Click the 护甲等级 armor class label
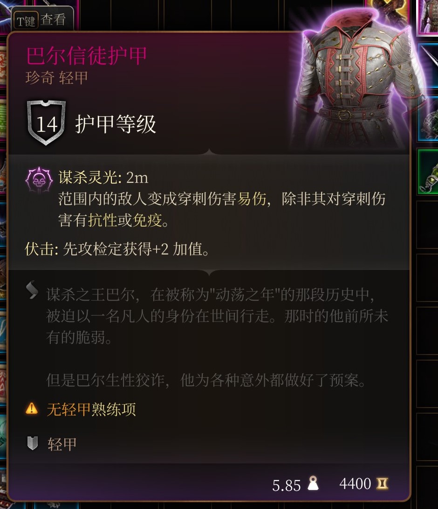Screen dimensions: 438x509 [x=116, y=124]
